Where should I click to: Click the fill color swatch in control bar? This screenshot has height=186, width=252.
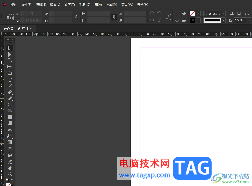point(193,13)
